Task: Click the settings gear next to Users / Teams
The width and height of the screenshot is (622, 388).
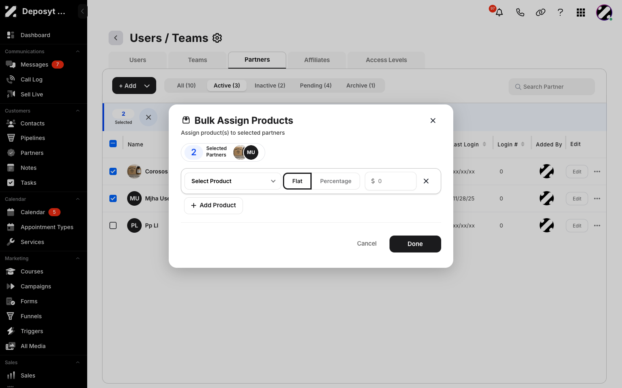Action: point(217,38)
